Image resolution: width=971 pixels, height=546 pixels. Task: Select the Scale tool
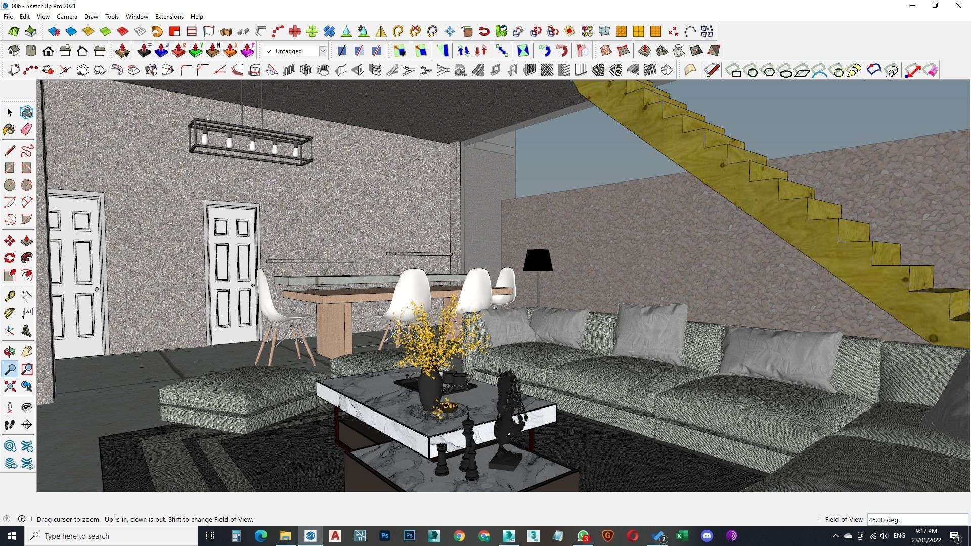point(10,276)
